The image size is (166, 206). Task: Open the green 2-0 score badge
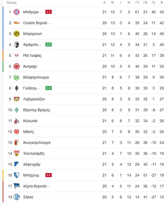coord(49,45)
